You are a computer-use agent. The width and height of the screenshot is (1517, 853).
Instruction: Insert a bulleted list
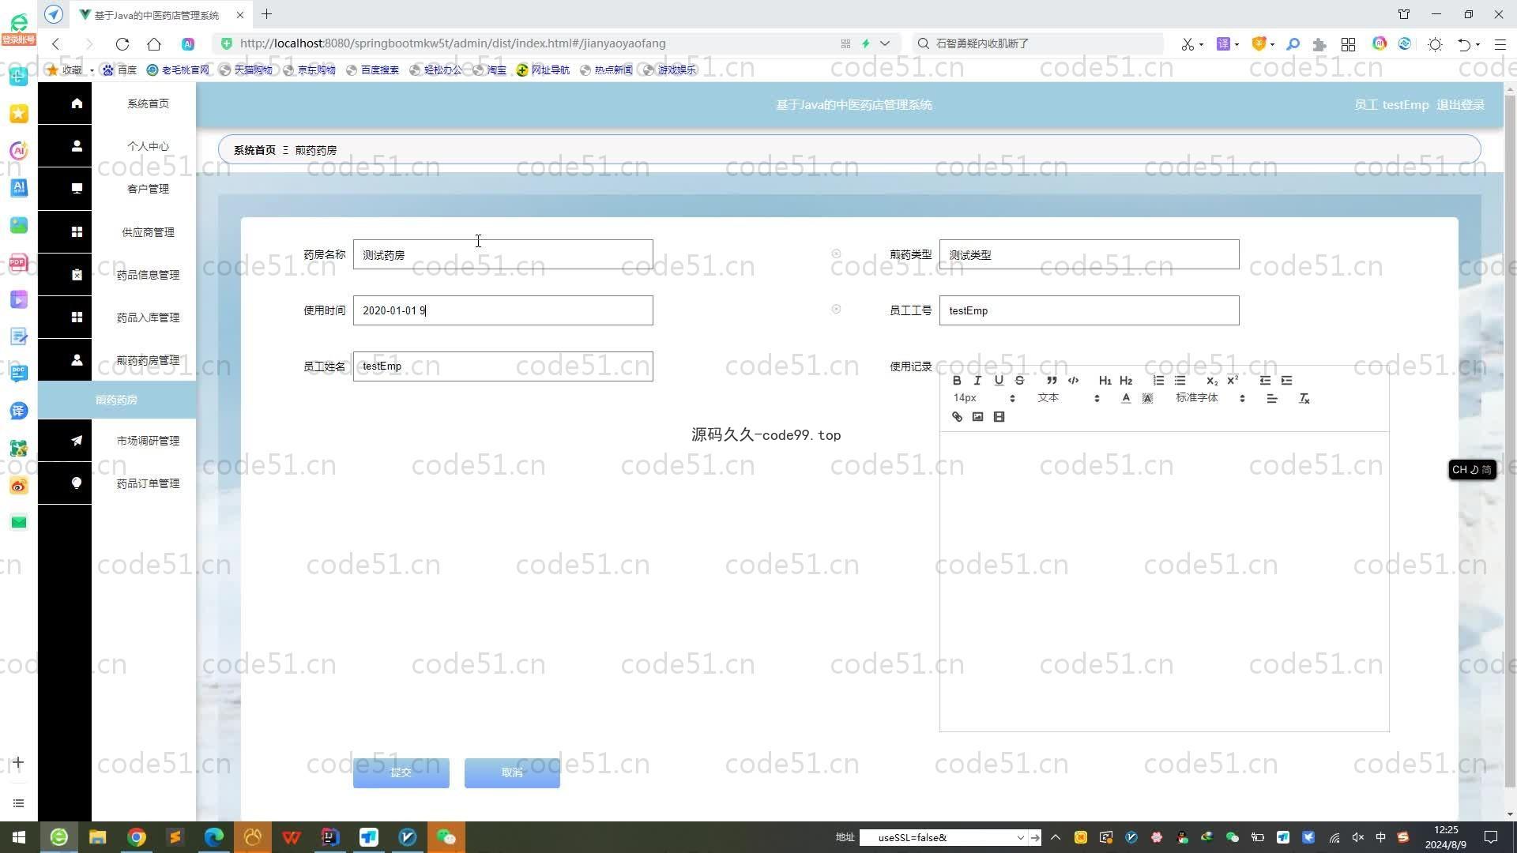coord(1180,381)
